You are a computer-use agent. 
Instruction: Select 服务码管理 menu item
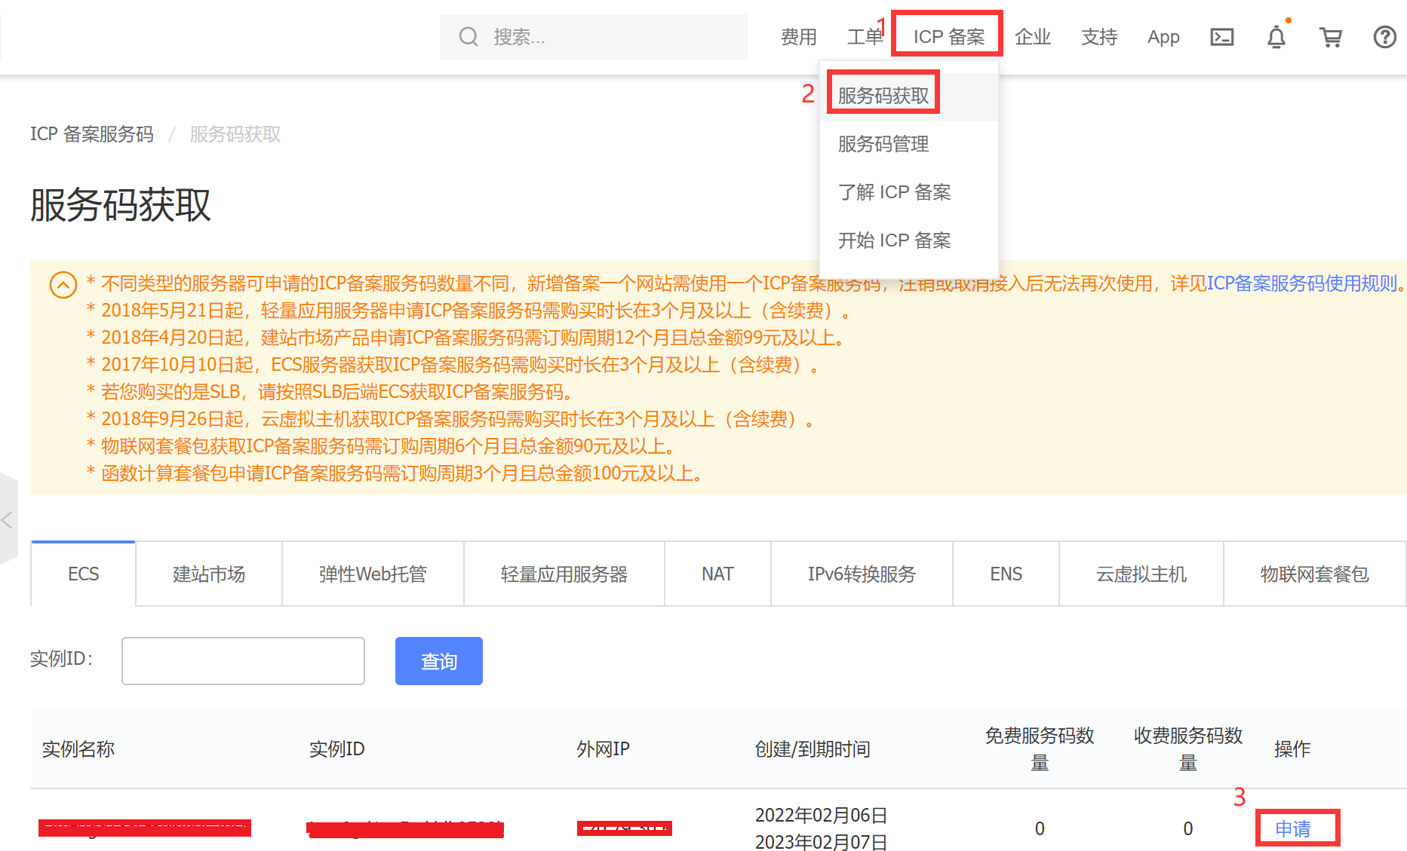882,144
